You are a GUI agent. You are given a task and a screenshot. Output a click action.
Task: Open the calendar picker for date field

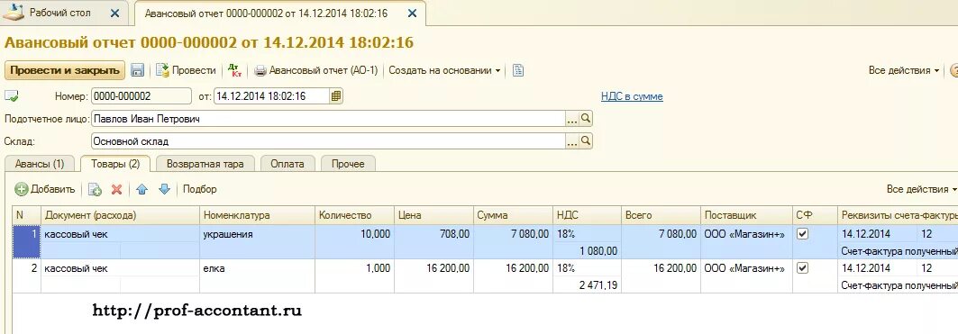(x=336, y=95)
